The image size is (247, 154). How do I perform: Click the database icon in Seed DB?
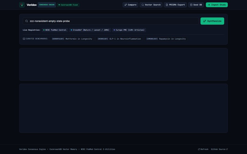click(x=191, y=5)
